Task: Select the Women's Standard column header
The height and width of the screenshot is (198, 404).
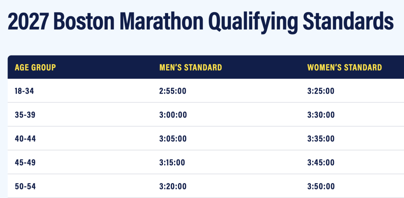Action: tap(344, 67)
